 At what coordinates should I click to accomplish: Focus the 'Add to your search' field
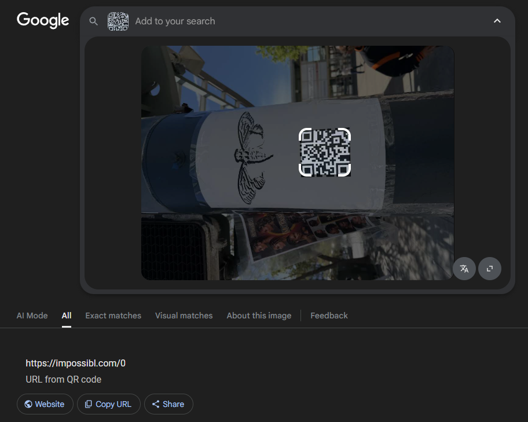pyautogui.click(x=175, y=21)
